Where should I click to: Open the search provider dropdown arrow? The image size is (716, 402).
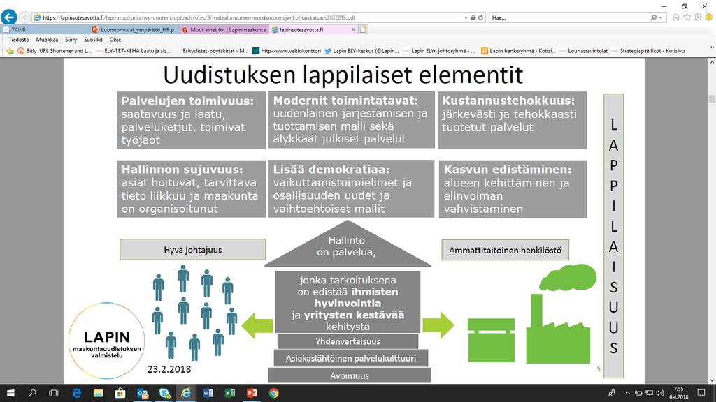(x=661, y=17)
